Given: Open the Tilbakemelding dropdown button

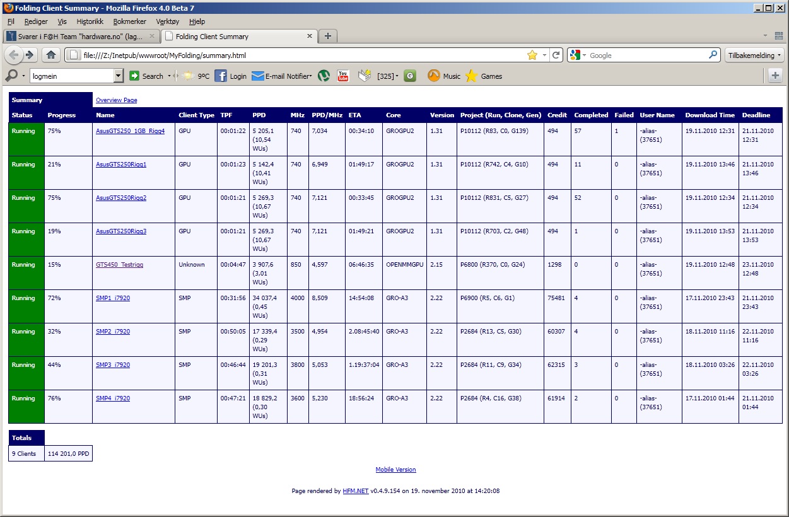Looking at the screenshot, I should coord(755,55).
